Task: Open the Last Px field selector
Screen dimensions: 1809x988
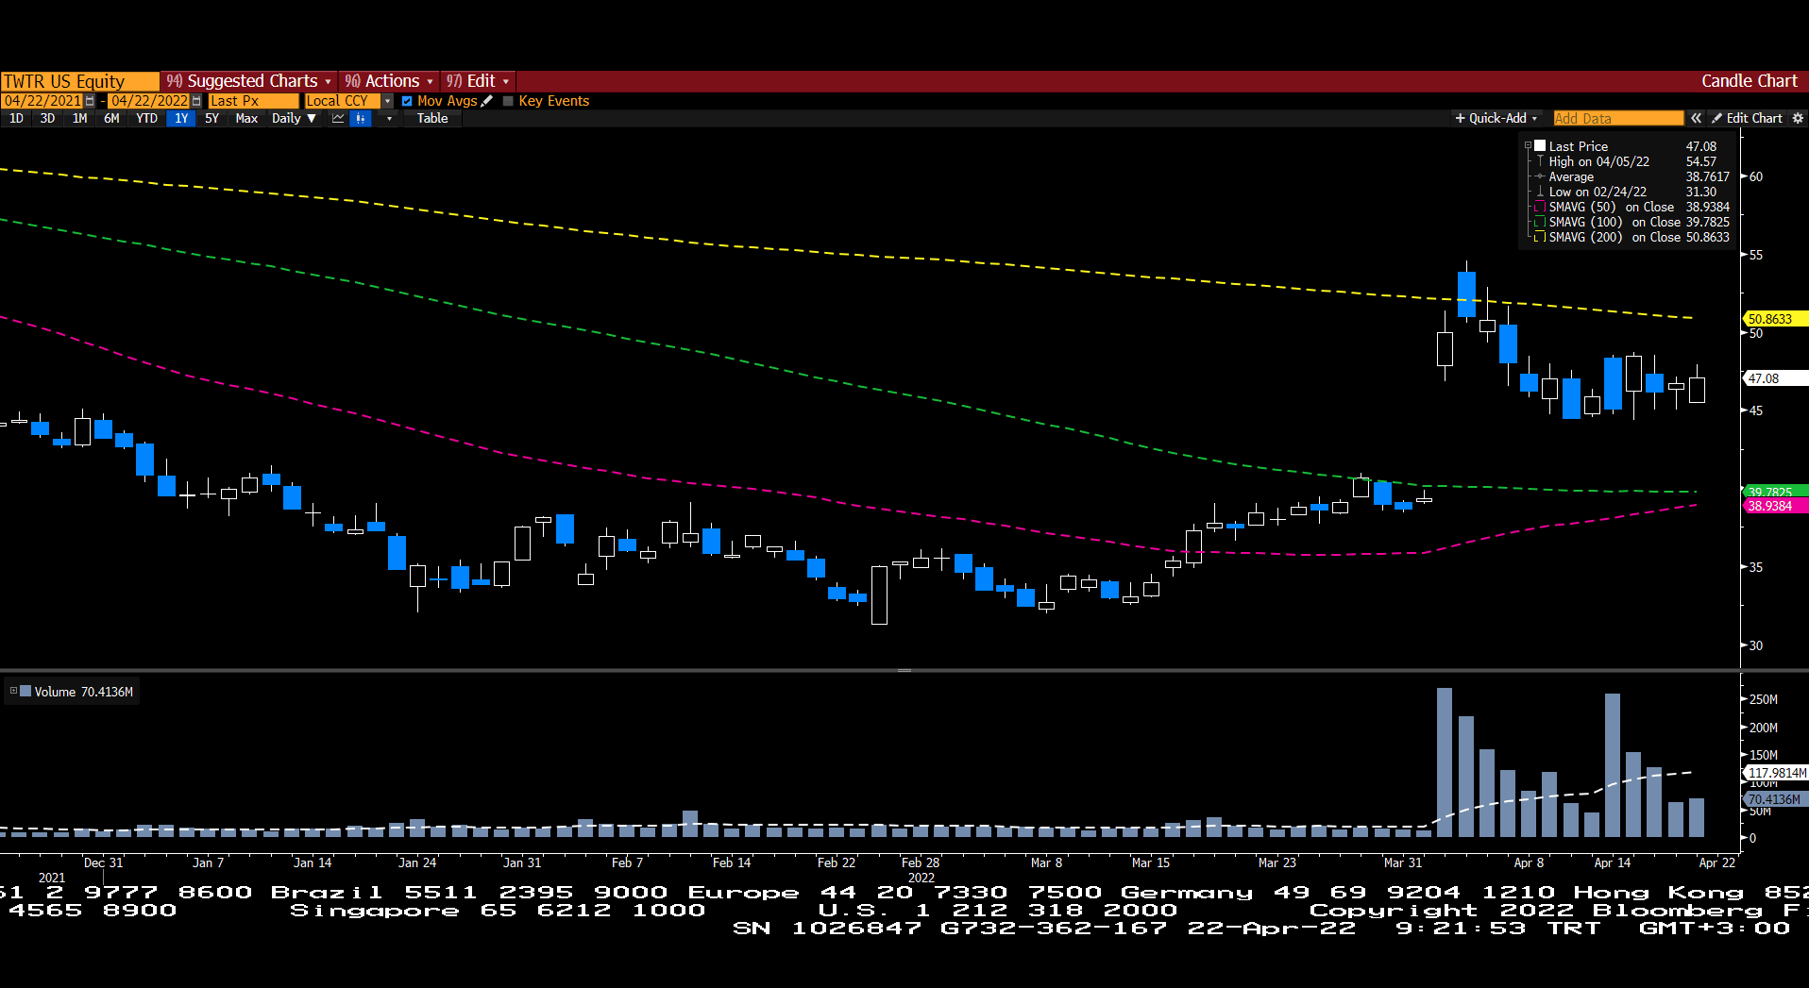Action: (x=253, y=101)
